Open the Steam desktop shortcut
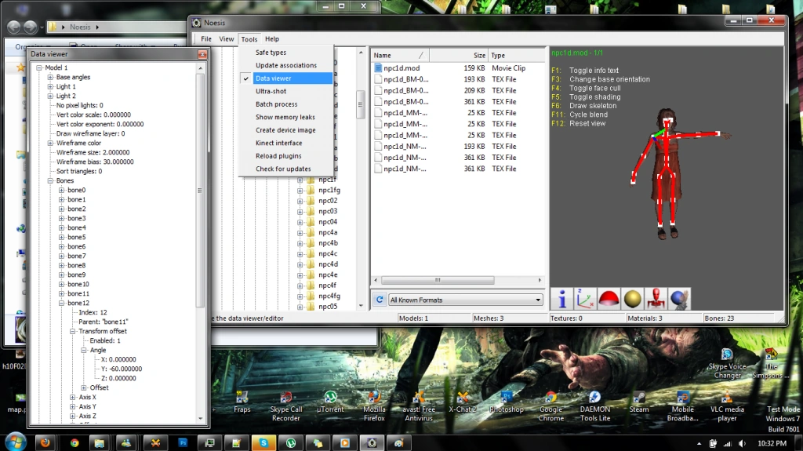Screen dimensions: 803x451 638,402
